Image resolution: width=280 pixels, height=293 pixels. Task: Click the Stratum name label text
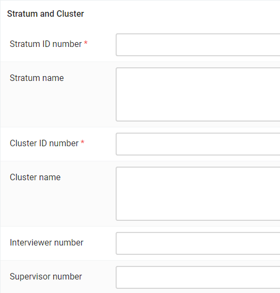[x=37, y=78]
